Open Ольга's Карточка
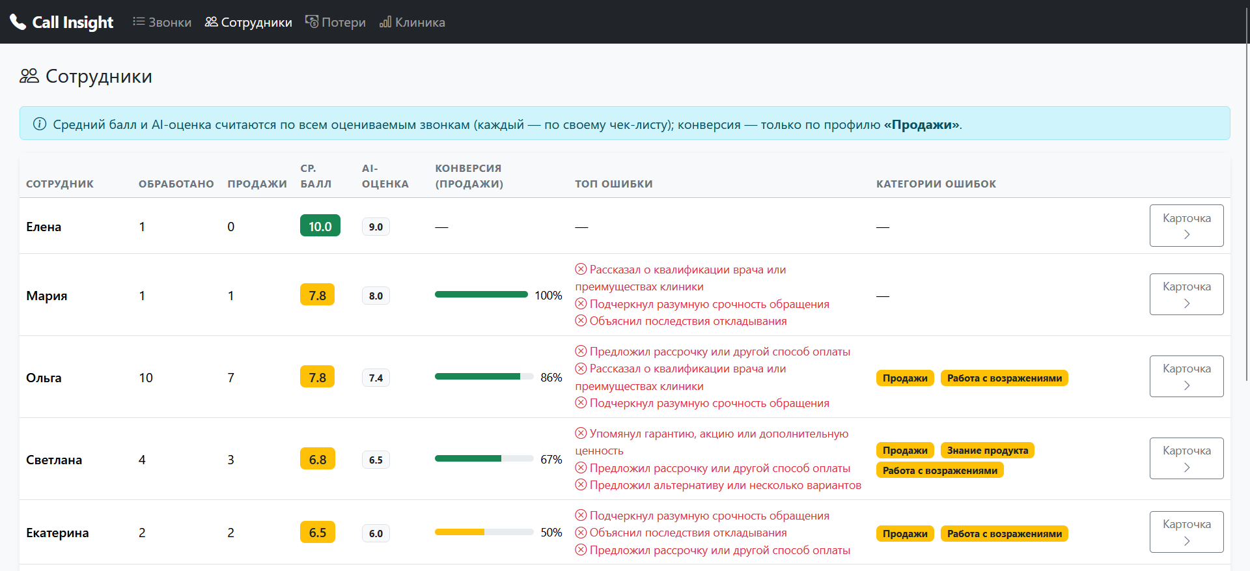 (1186, 376)
